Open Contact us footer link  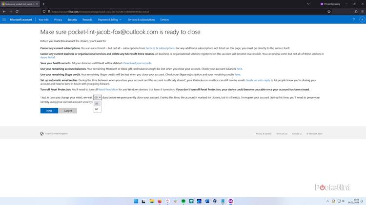pos(297,134)
